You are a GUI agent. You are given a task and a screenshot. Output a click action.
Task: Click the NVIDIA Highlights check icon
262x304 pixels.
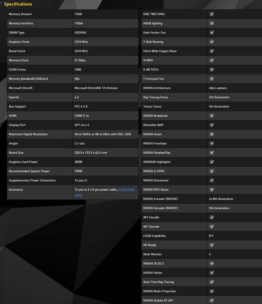(x=212, y=162)
